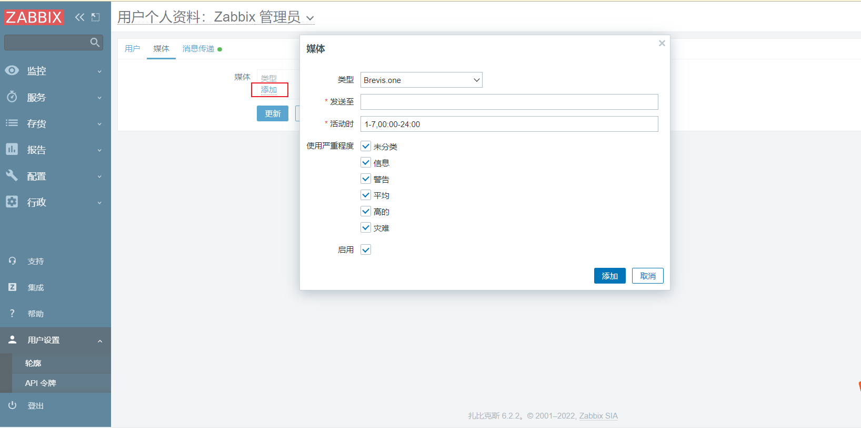This screenshot has height=428, width=861.
Task: Focus the sidebar search field
Action: tap(53, 43)
